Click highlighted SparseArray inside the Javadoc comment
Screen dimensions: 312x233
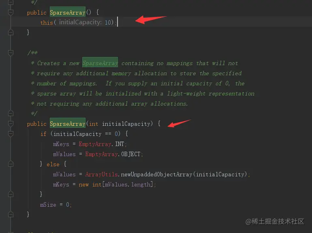(x=100, y=63)
